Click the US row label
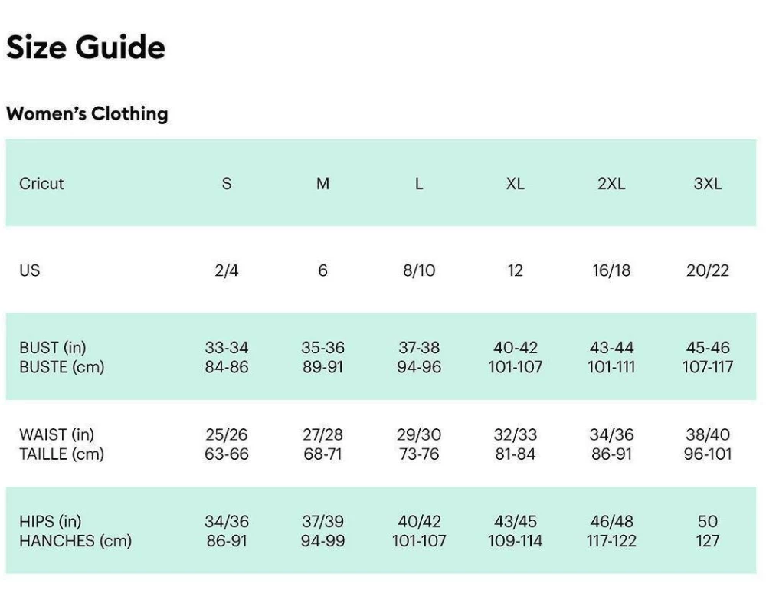 click(30, 270)
